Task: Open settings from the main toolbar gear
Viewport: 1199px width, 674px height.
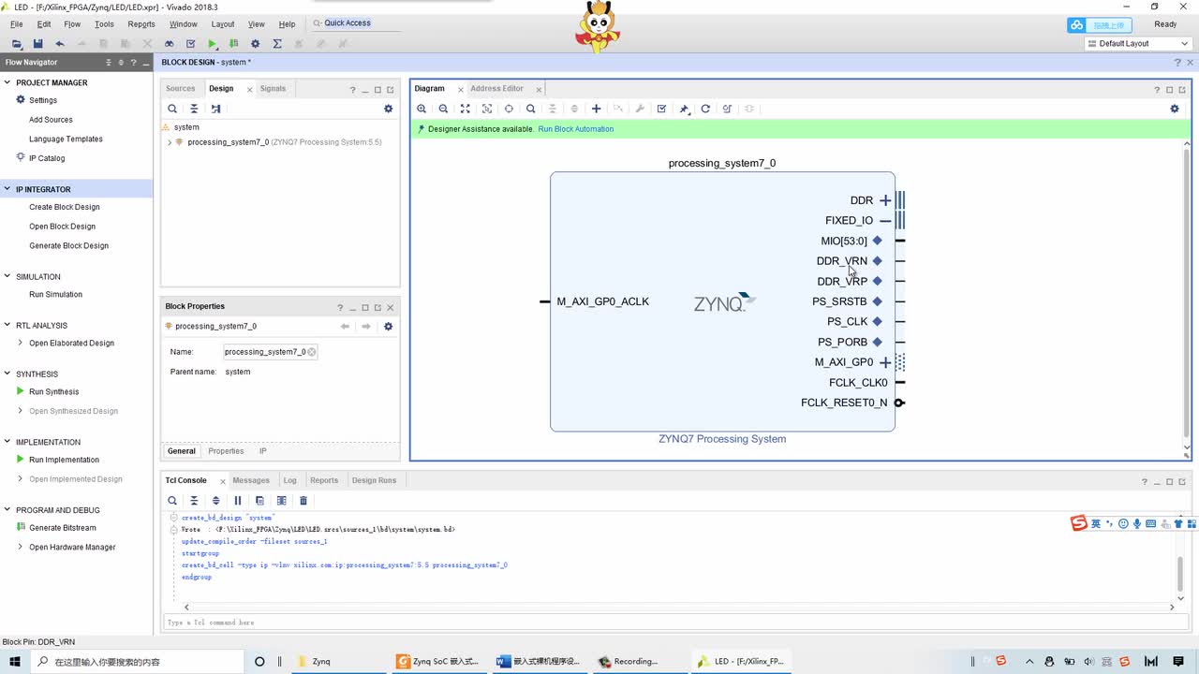Action: click(255, 44)
